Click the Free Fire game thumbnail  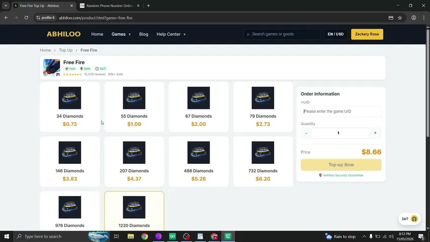point(51,67)
